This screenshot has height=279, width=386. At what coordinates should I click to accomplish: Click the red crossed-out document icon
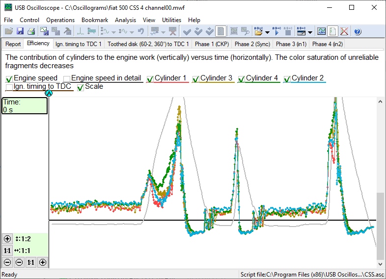(x=345, y=31)
